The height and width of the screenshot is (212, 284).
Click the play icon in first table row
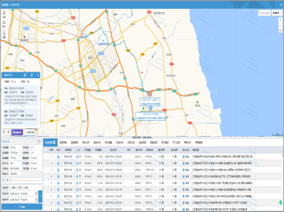(x=59, y=156)
